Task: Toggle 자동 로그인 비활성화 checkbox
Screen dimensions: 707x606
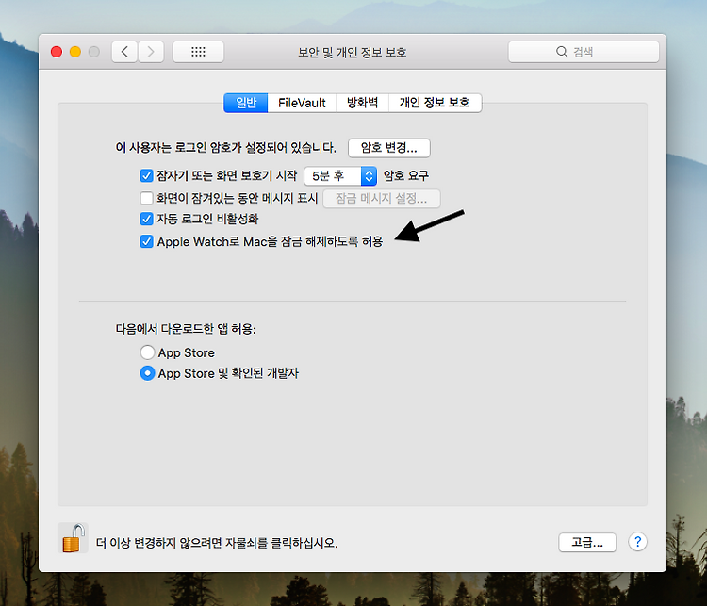Action: (x=146, y=220)
